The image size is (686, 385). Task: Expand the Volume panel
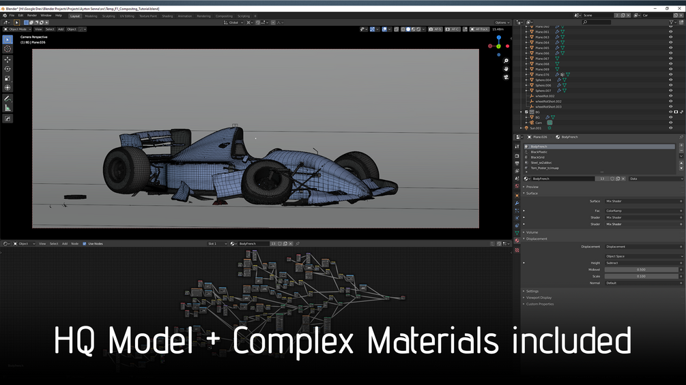click(532, 232)
